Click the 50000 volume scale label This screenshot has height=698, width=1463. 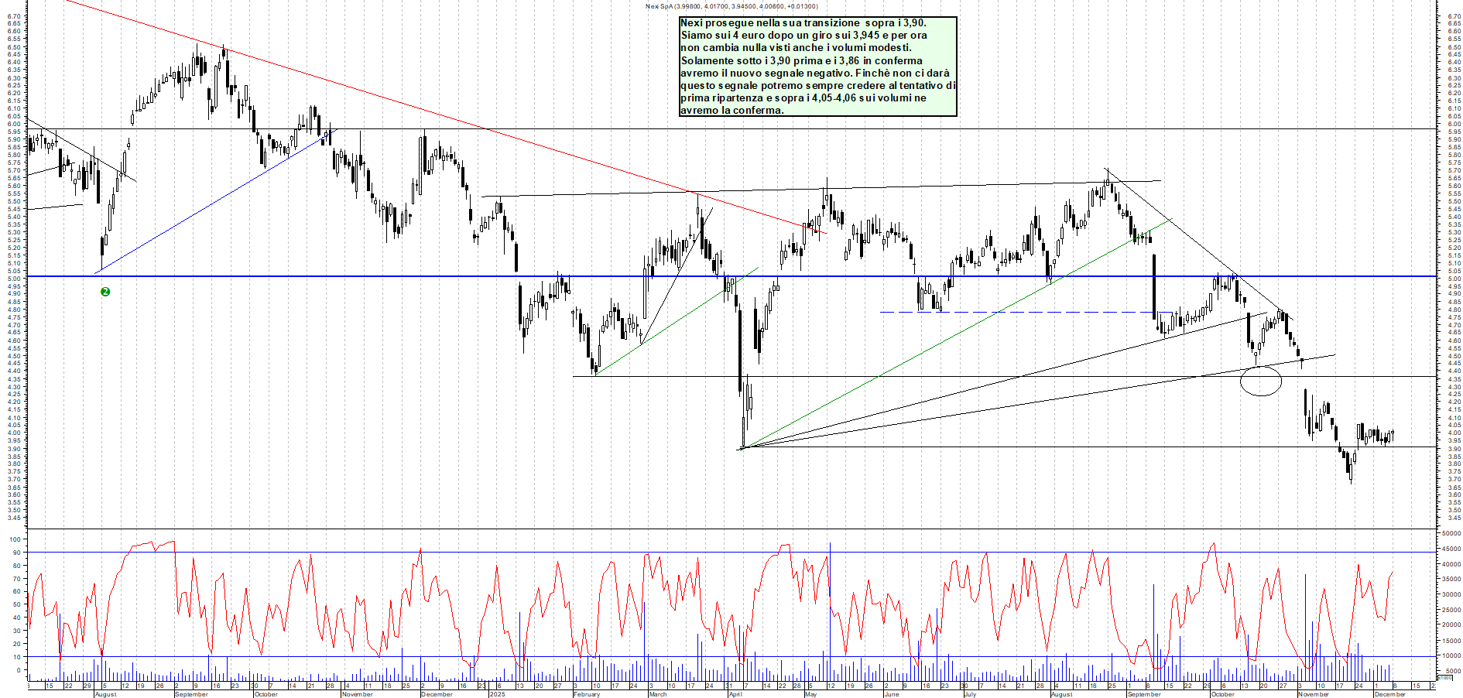(1451, 533)
